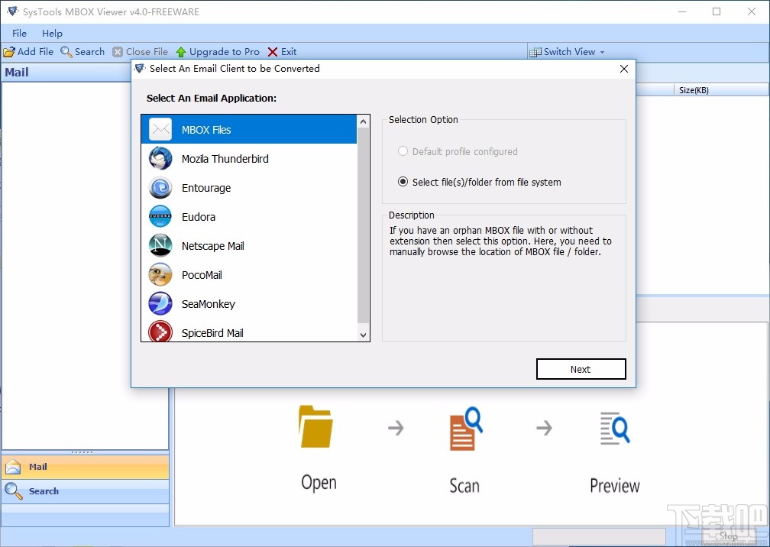Open the Switch View dropdown
The height and width of the screenshot is (547, 770).
pyautogui.click(x=567, y=51)
